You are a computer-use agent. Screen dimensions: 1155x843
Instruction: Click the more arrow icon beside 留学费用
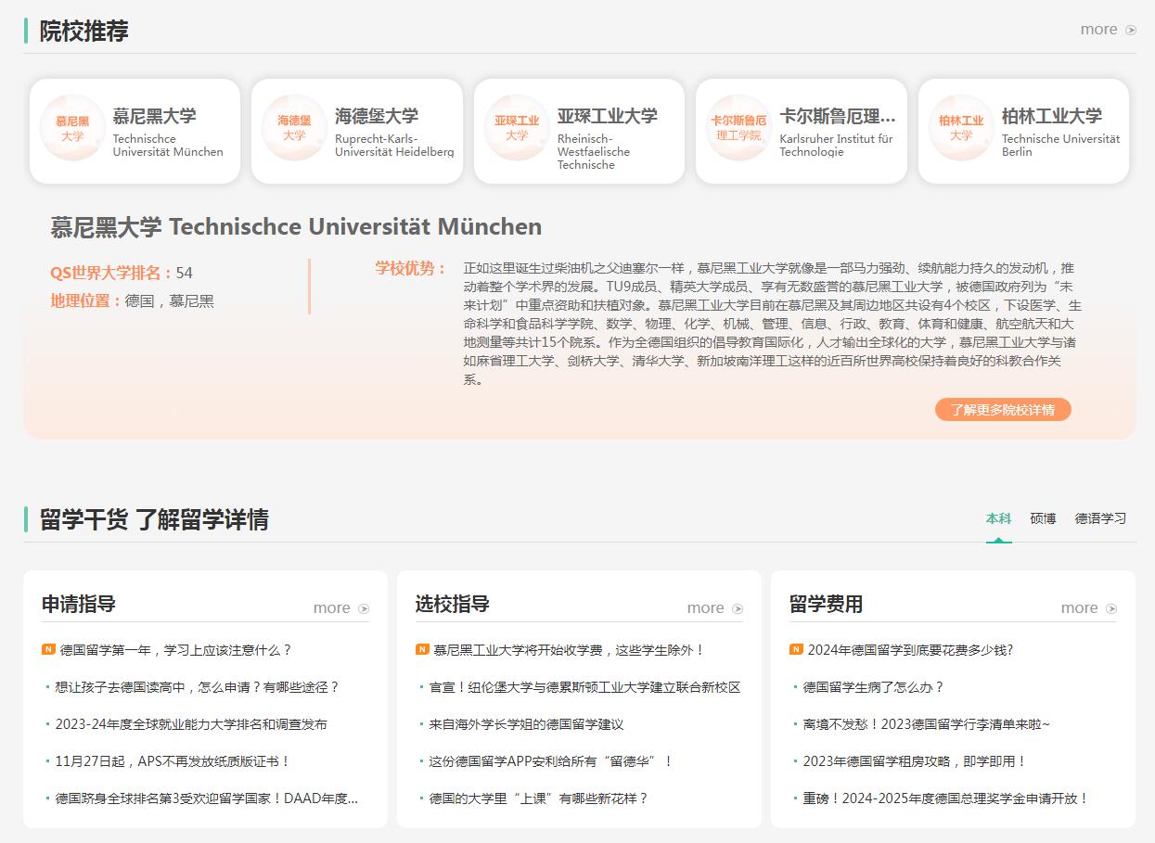click(1111, 608)
